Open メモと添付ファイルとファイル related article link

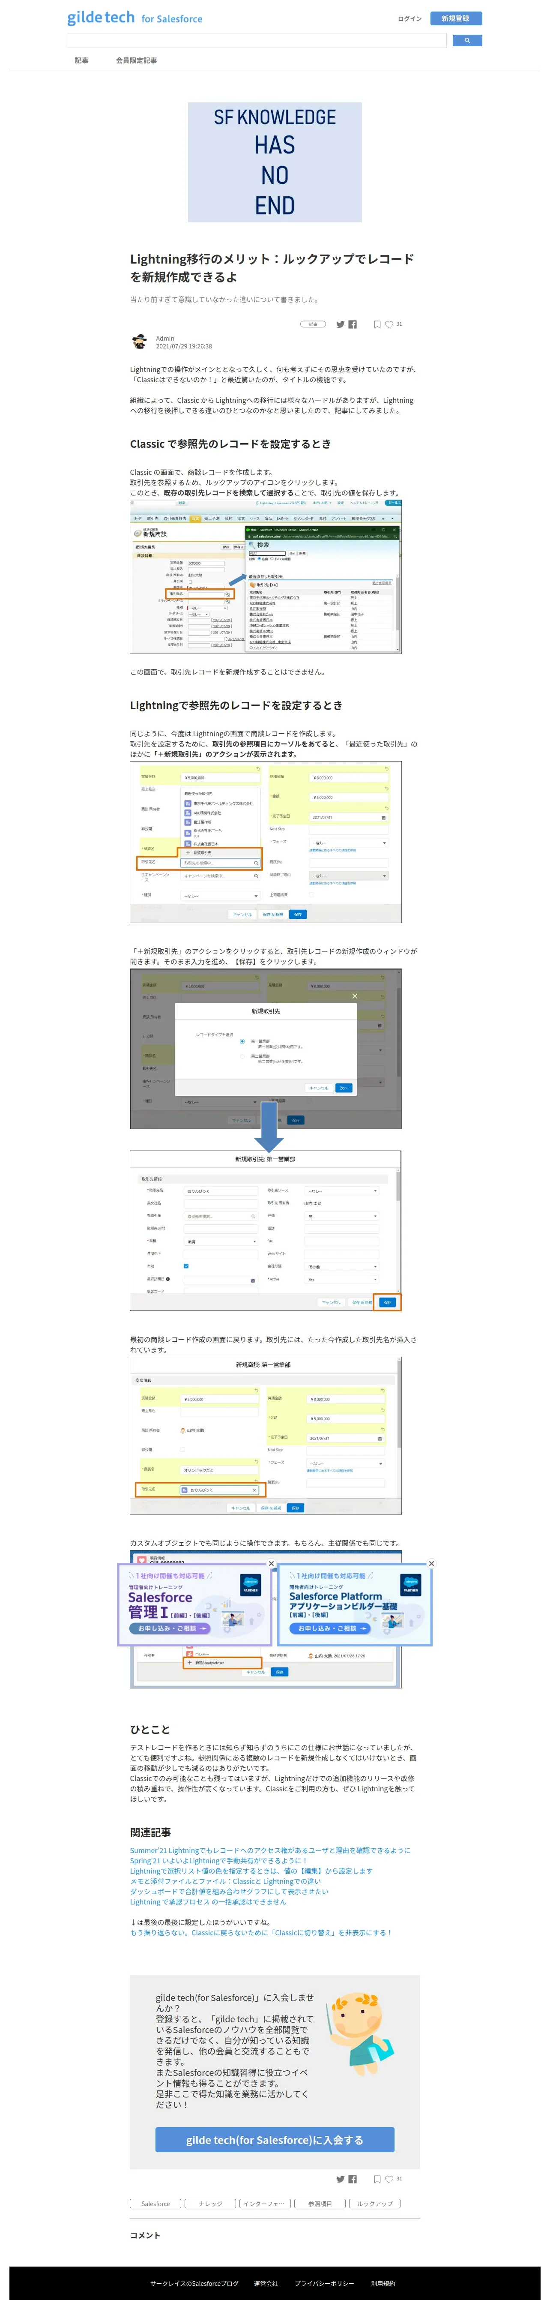click(225, 1882)
